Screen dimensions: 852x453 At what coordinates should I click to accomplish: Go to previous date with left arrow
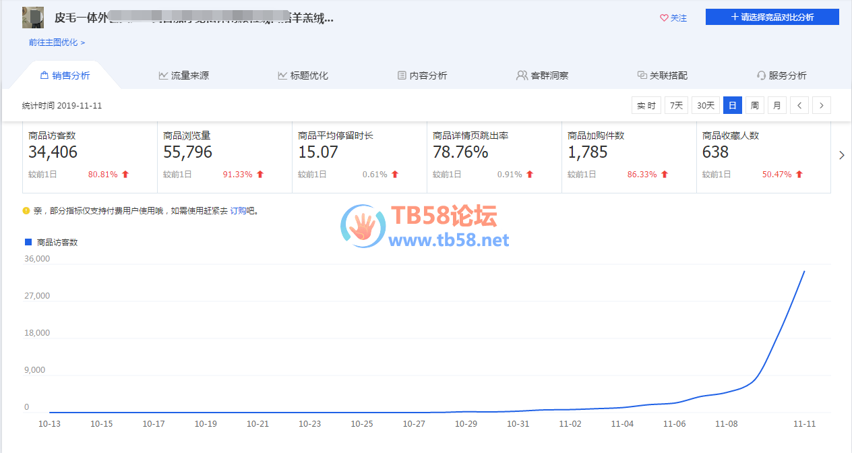pyautogui.click(x=799, y=105)
